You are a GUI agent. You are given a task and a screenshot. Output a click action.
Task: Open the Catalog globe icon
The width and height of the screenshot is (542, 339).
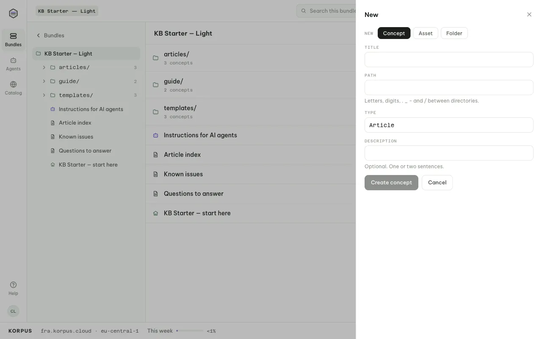coord(13,84)
